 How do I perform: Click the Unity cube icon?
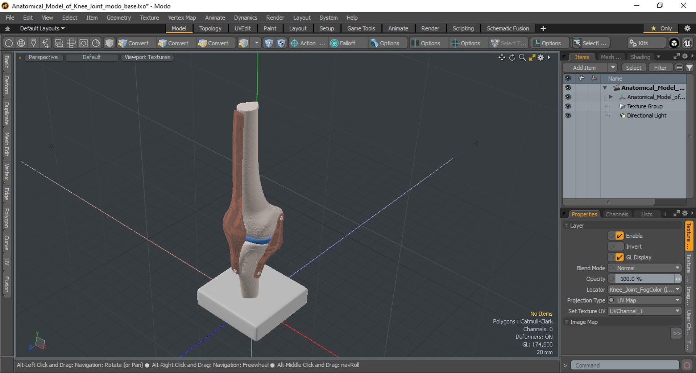pos(674,43)
